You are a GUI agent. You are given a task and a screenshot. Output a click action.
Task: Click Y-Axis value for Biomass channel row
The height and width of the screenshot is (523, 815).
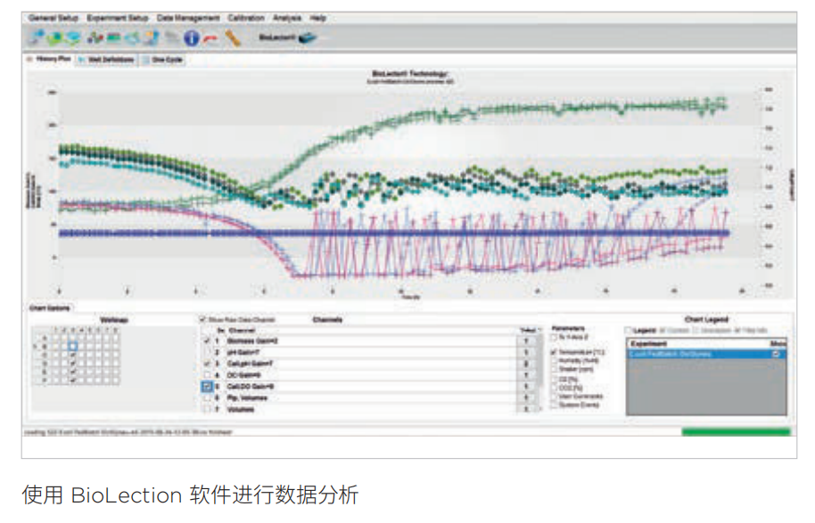pos(526,341)
